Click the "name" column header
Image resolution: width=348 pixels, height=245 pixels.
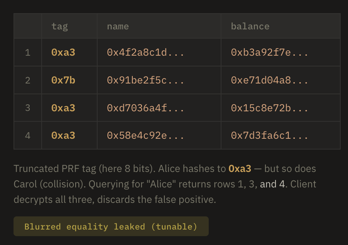[x=118, y=26]
